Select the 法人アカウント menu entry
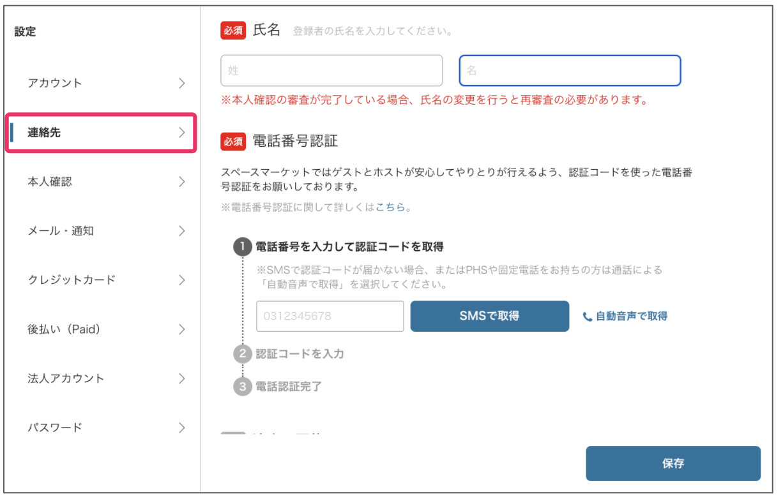This screenshot has height=499, width=783. point(66,378)
